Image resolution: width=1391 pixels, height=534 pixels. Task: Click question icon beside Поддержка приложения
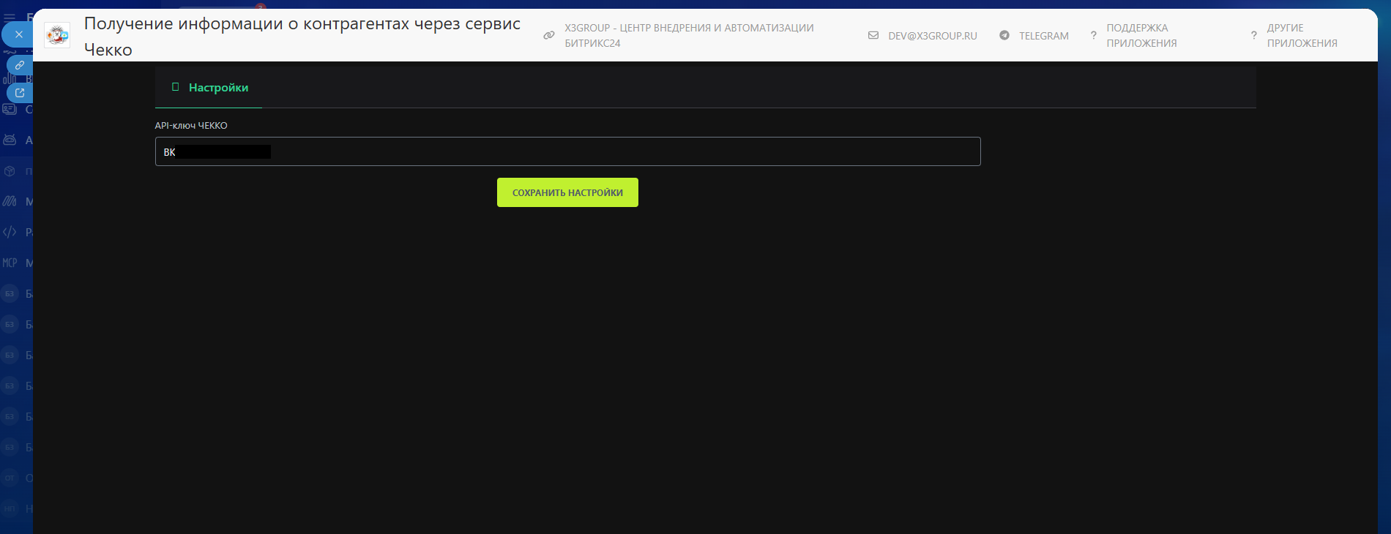1094,35
